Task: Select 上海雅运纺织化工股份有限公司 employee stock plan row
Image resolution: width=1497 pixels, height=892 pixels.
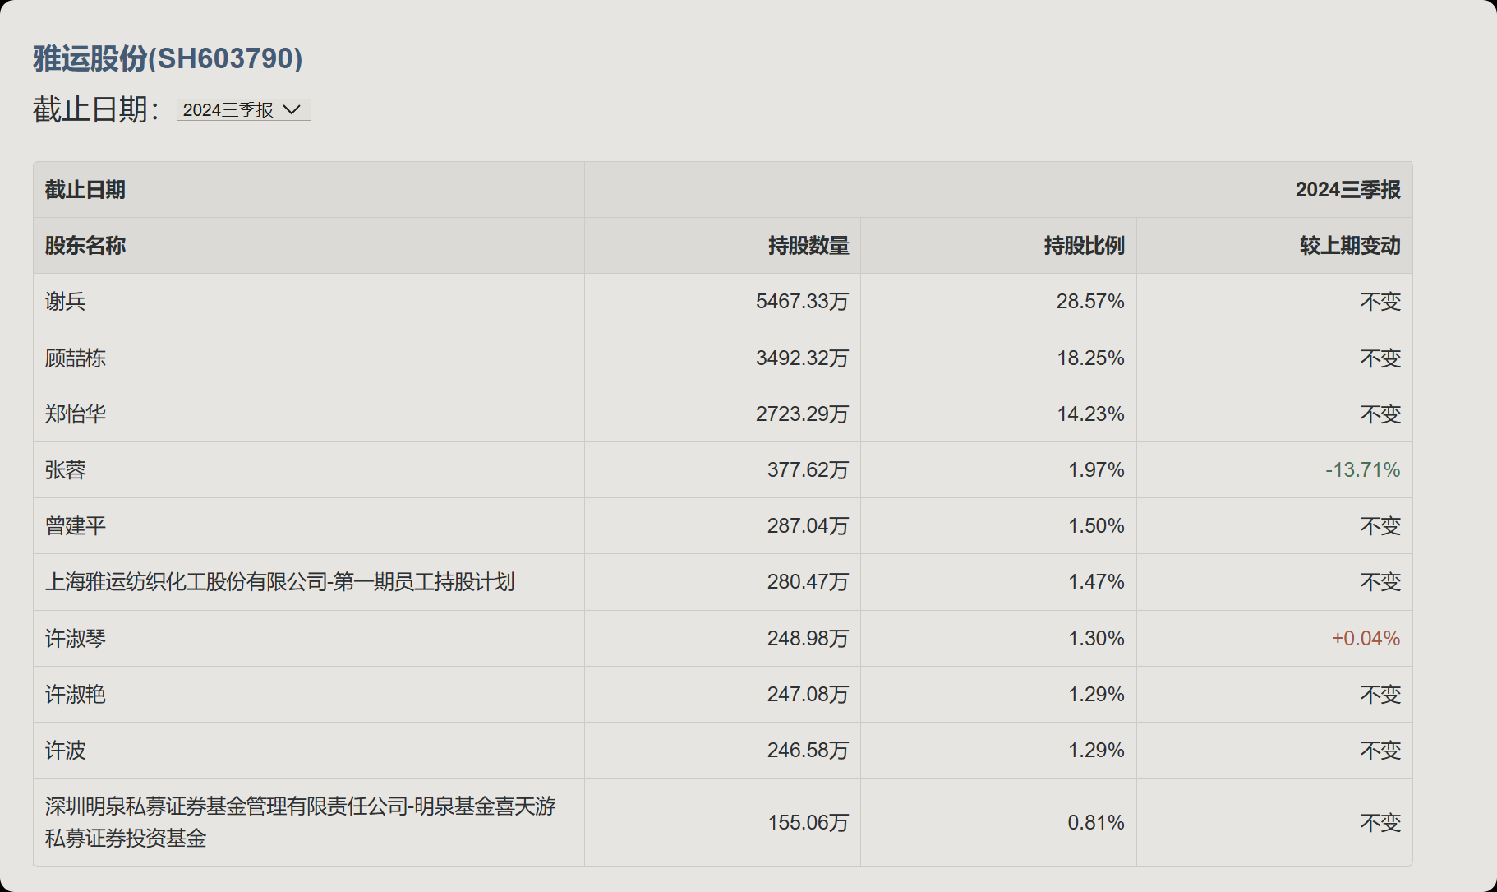Action: [279, 582]
